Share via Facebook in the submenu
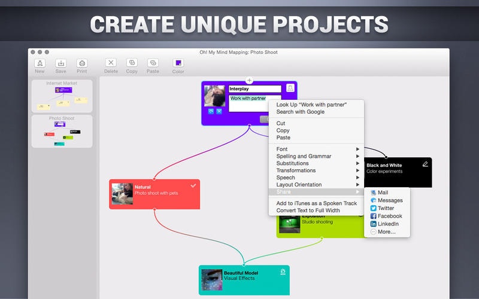479x299 pixels. click(387, 216)
